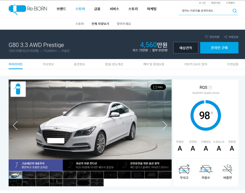Open the fourth car photo thumbnail

(56, 175)
